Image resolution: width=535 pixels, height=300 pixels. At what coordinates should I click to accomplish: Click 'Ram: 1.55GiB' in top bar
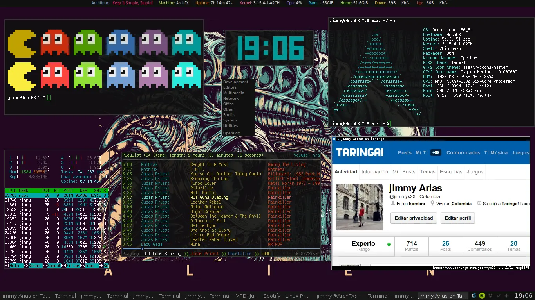pyautogui.click(x=321, y=3)
